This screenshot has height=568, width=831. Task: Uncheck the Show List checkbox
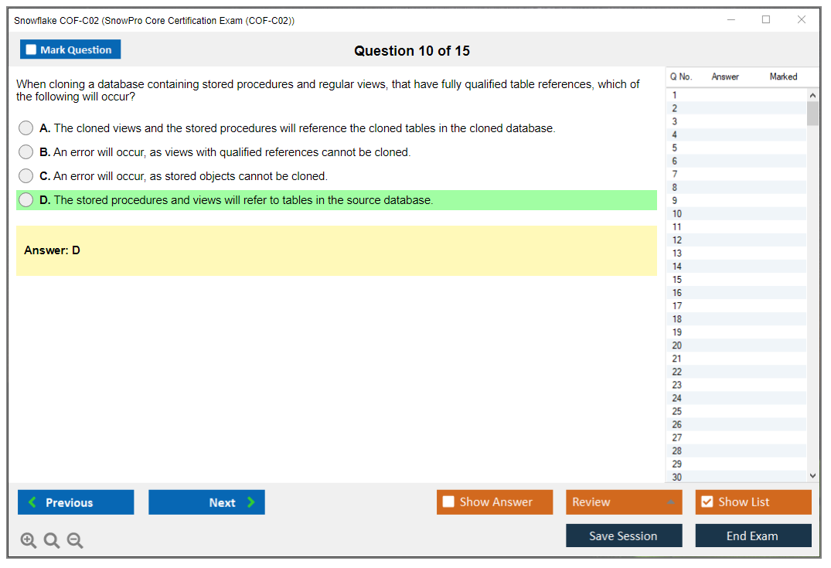pyautogui.click(x=707, y=502)
